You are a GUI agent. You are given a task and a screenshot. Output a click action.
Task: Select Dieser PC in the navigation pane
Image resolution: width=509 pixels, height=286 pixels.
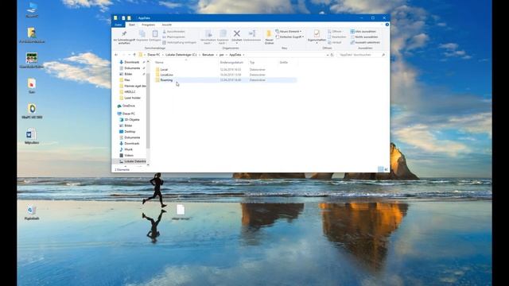126,114
